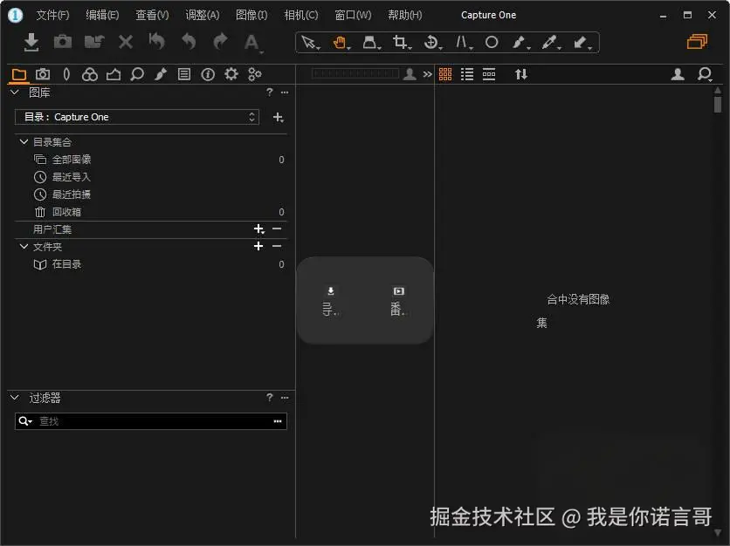Click the Reset adjustments icon
This screenshot has width=730, height=546.
(157, 41)
